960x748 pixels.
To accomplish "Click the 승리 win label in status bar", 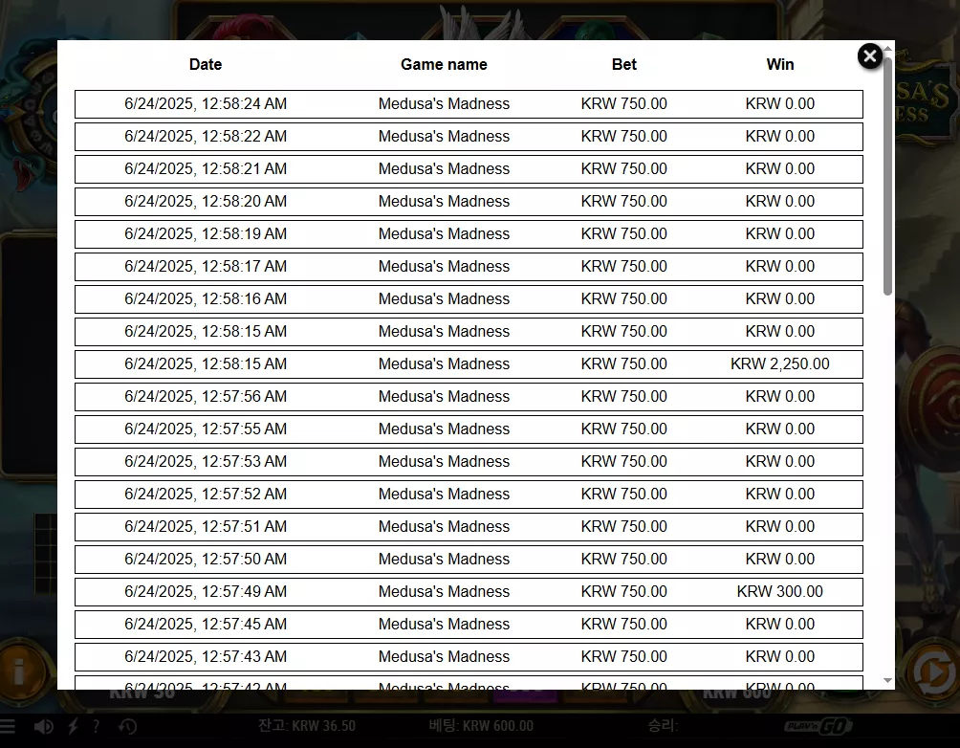I will click(663, 726).
